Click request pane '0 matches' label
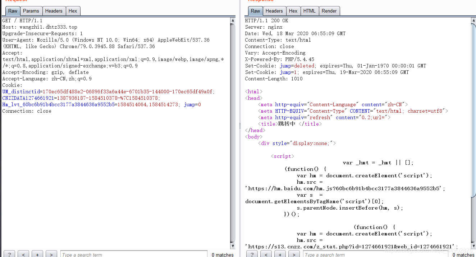 coord(223,255)
